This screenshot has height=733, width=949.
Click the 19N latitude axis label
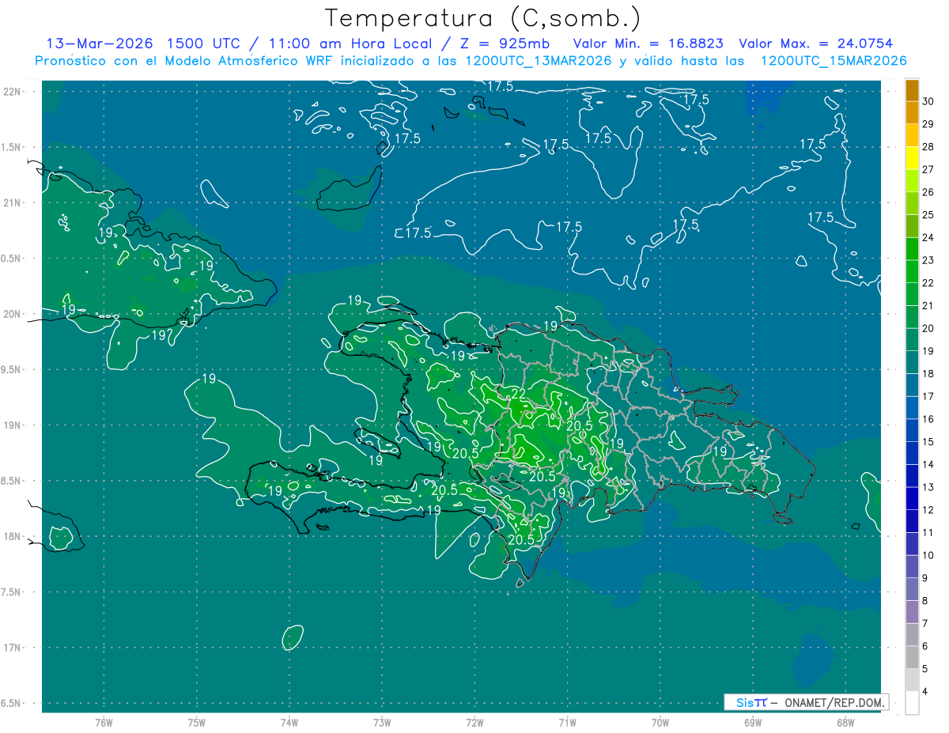[x=12, y=425]
